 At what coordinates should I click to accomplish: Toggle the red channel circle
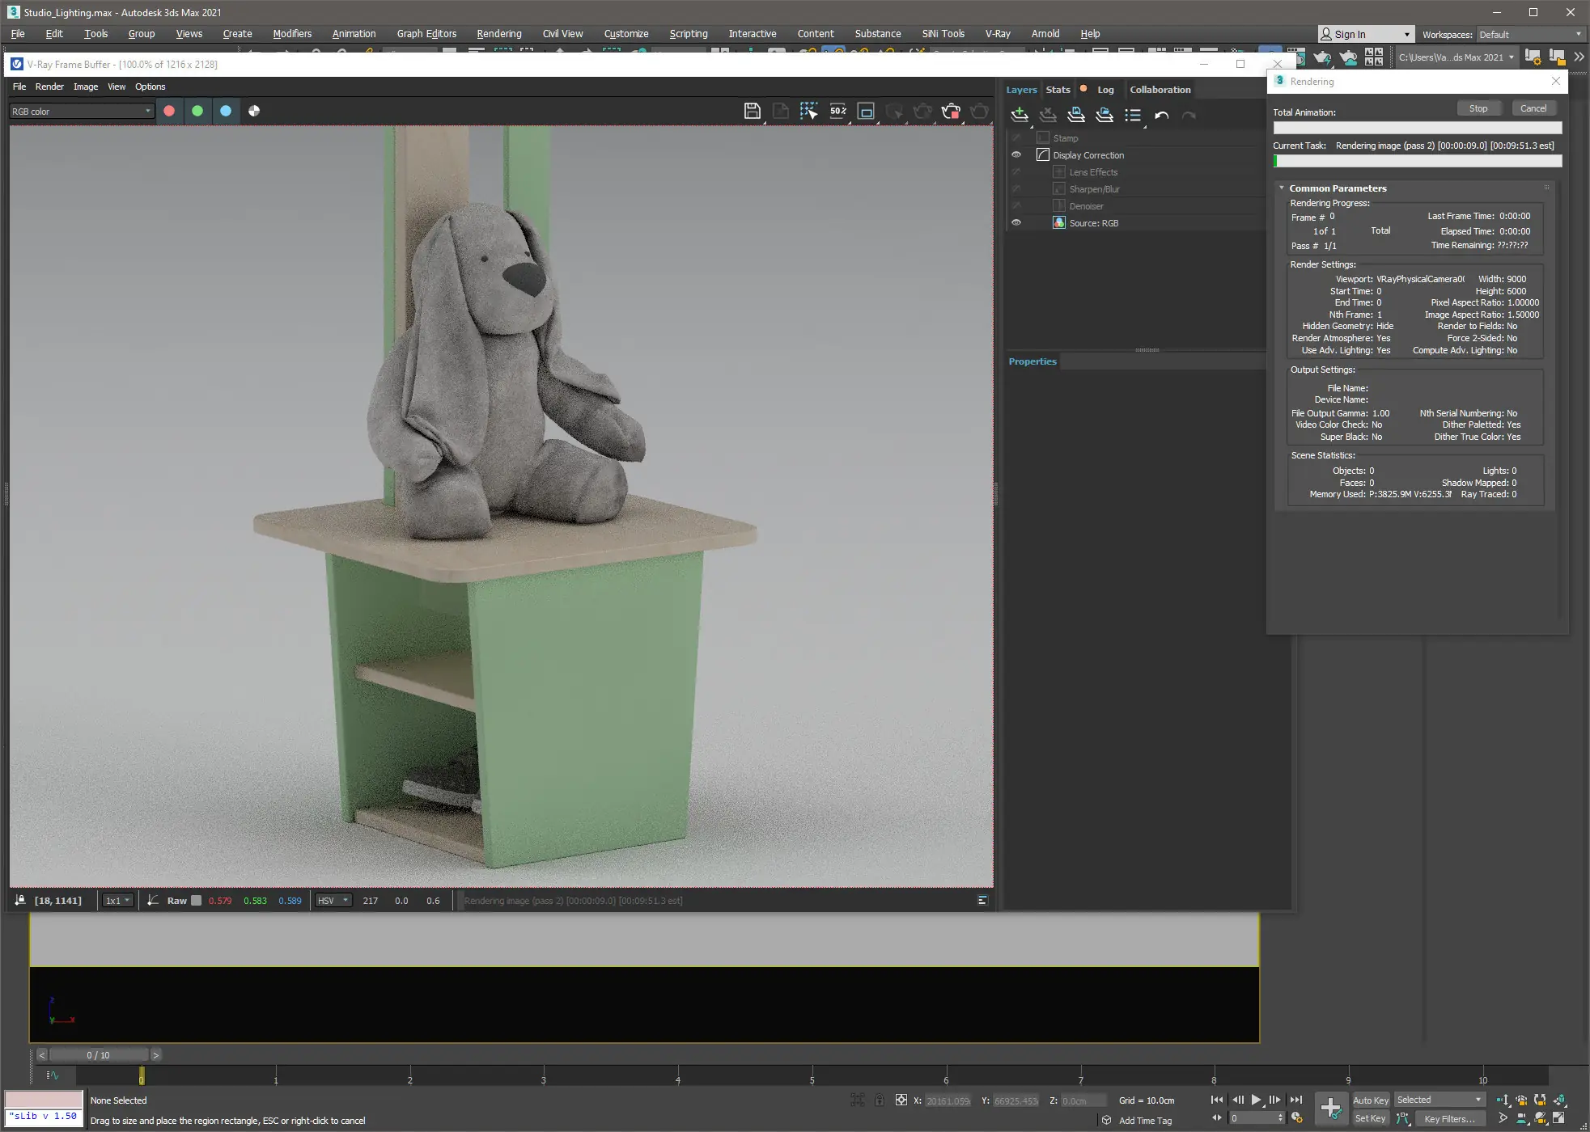tap(169, 111)
